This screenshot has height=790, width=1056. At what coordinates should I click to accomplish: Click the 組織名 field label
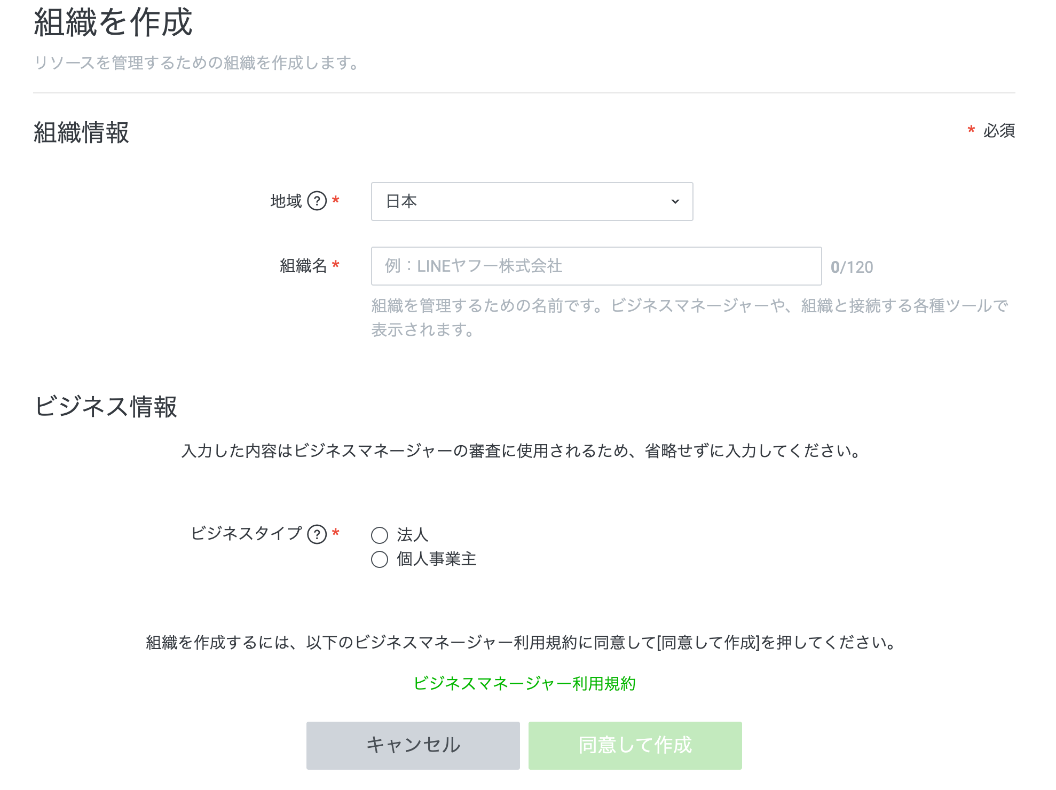point(303,266)
